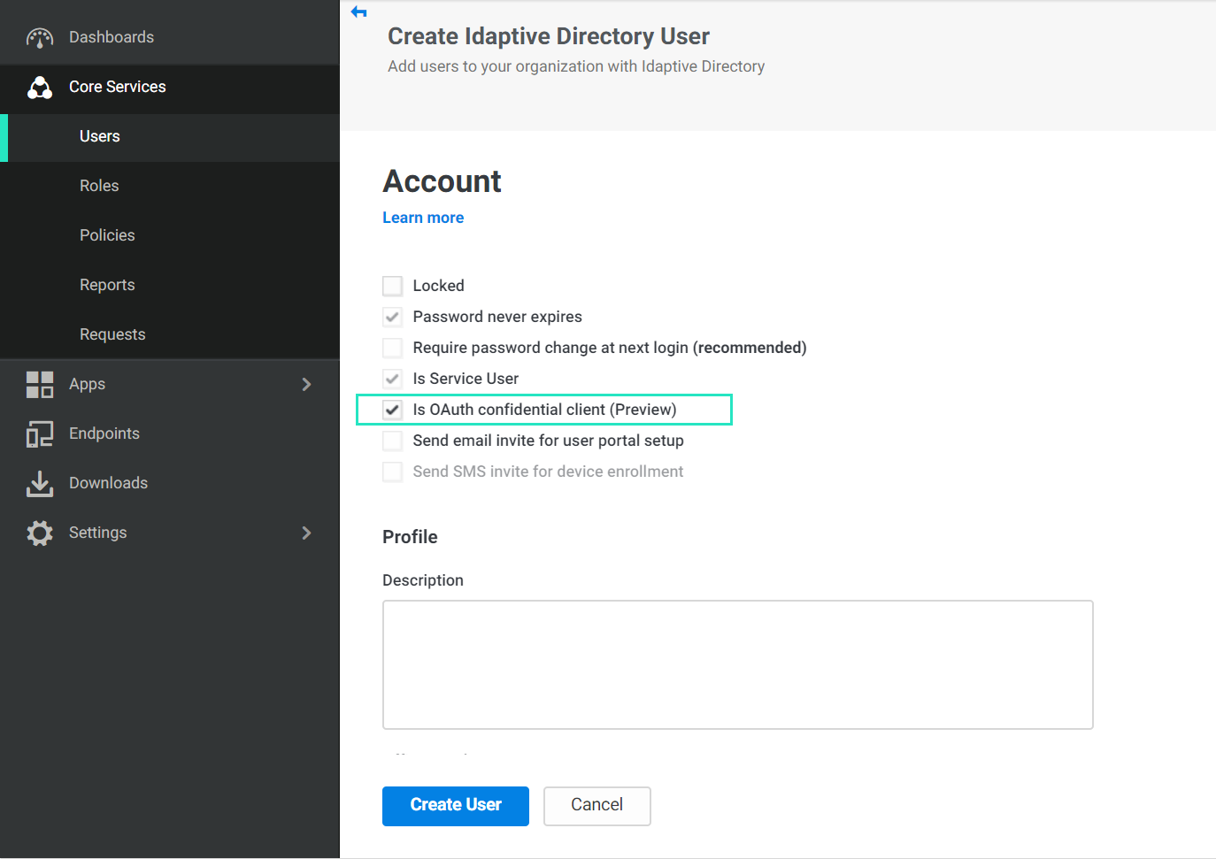Click the Apps grid icon
The image size is (1216, 859).
40,384
